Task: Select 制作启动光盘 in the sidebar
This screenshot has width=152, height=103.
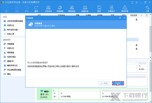Action: click(11, 30)
